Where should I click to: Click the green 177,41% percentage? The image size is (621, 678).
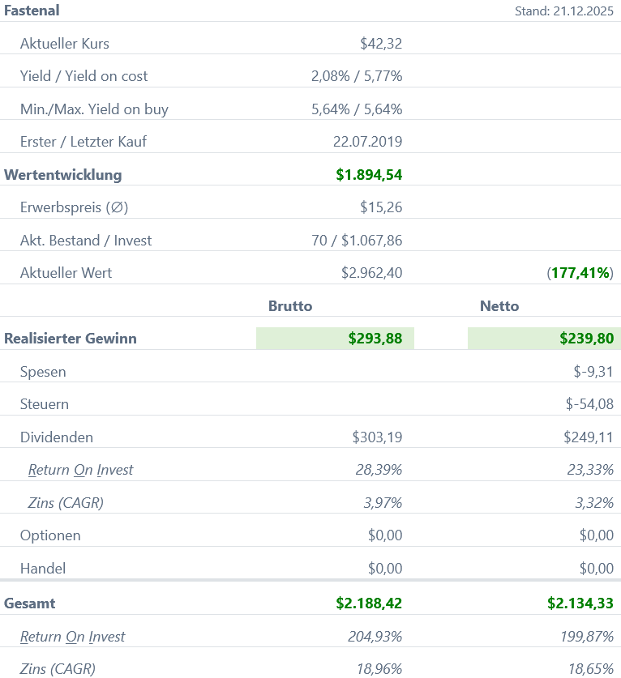tap(580, 273)
